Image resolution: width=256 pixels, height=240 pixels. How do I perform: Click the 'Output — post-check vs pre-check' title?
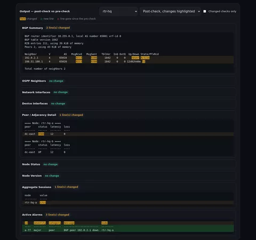45,11
